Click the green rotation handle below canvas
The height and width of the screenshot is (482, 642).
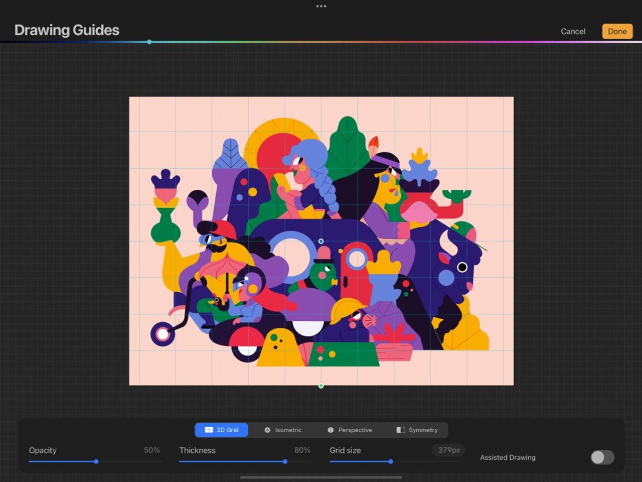point(320,386)
